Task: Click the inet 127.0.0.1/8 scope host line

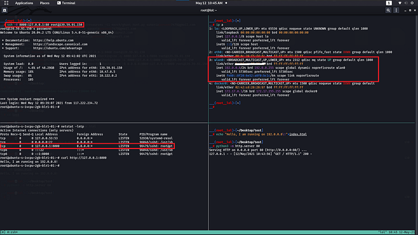Action: click(242, 36)
